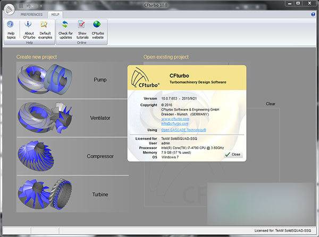Click 'Open existing project' heading
The width and height of the screenshot is (319, 237).
(166, 57)
